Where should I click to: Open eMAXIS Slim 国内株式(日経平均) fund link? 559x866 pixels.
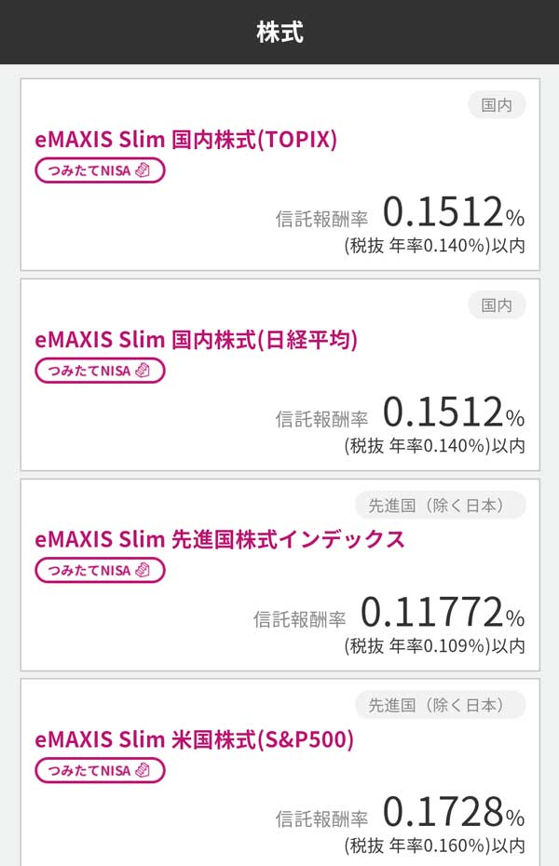(x=197, y=340)
